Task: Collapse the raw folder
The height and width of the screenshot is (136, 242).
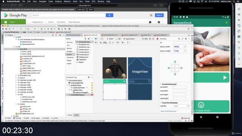Action: [16, 94]
